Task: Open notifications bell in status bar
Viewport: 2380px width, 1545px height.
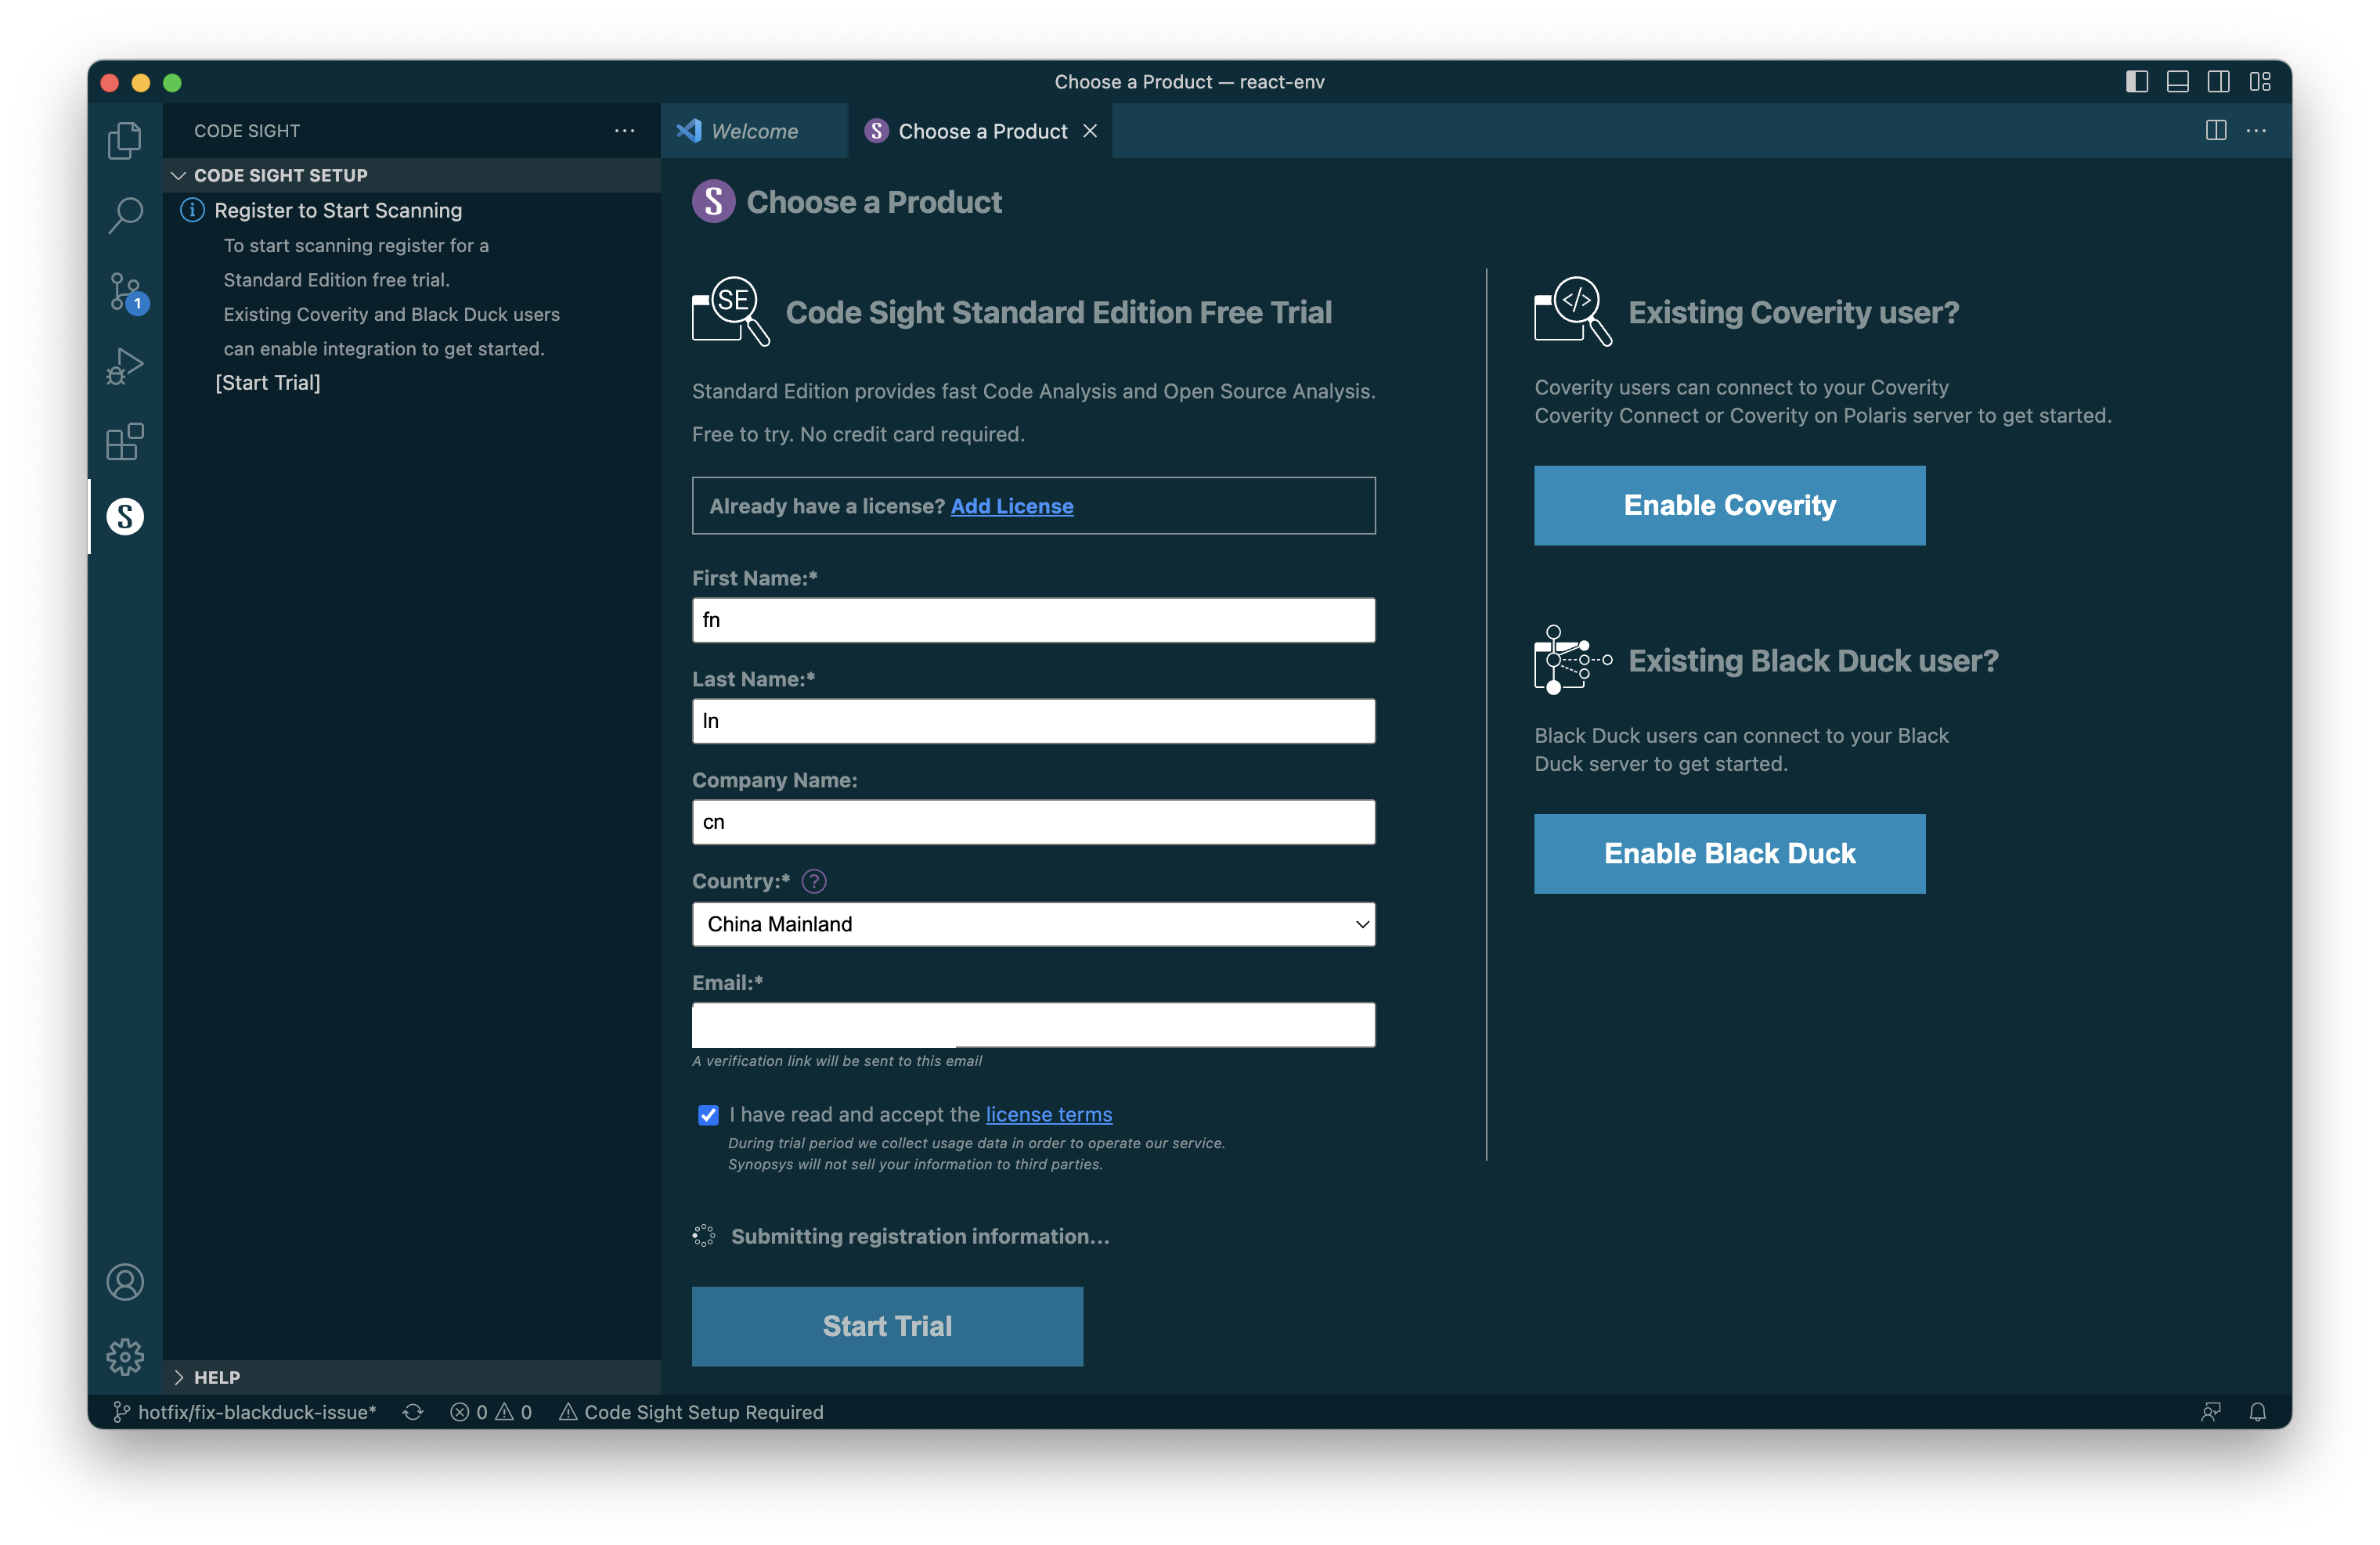Action: click(2257, 1411)
